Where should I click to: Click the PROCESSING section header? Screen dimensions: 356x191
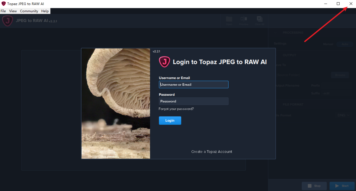tap(293, 33)
